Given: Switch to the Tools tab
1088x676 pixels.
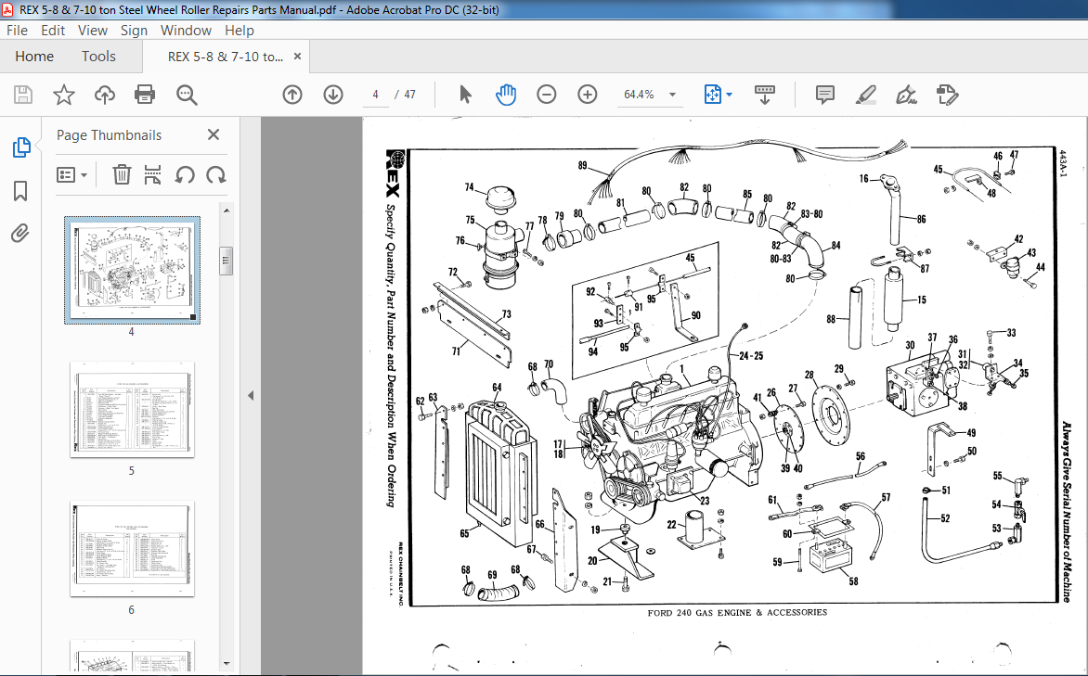Looking at the screenshot, I should (98, 57).
